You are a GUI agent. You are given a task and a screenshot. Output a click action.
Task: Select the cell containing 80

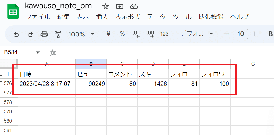tap(122, 84)
